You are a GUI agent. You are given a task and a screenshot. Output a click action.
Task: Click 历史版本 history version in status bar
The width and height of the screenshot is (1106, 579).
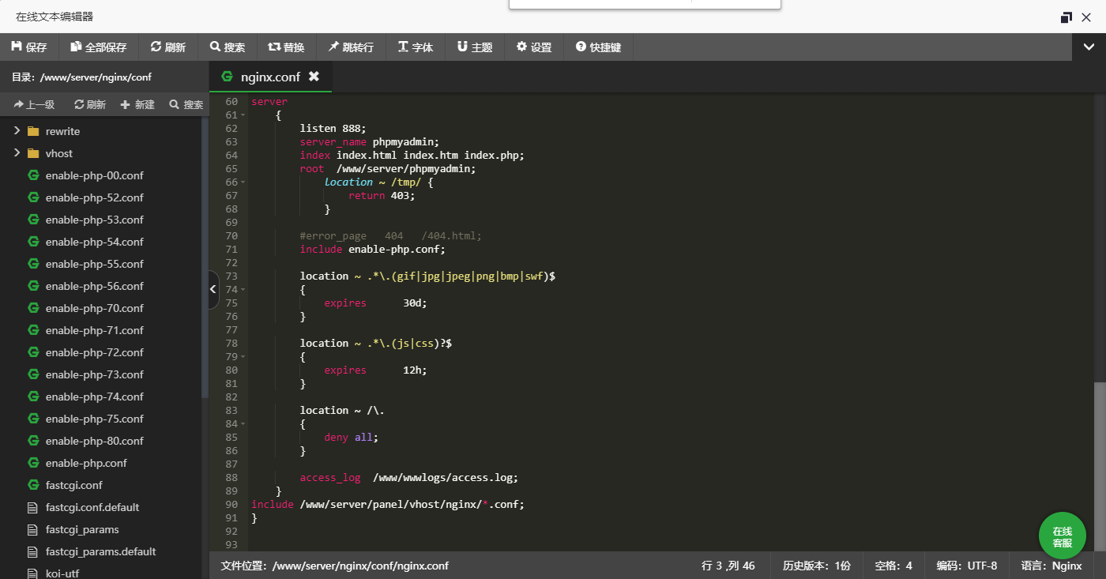click(x=816, y=566)
